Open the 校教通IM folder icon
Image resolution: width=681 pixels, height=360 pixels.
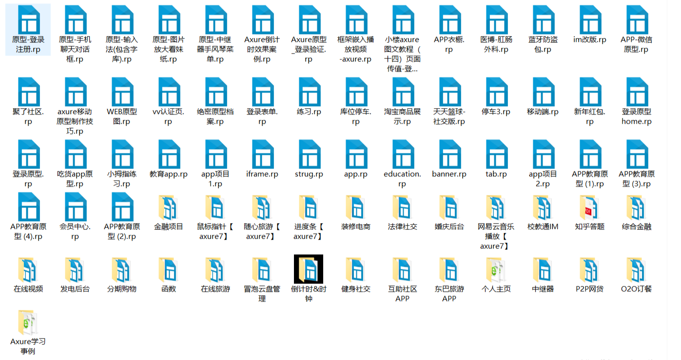click(543, 208)
